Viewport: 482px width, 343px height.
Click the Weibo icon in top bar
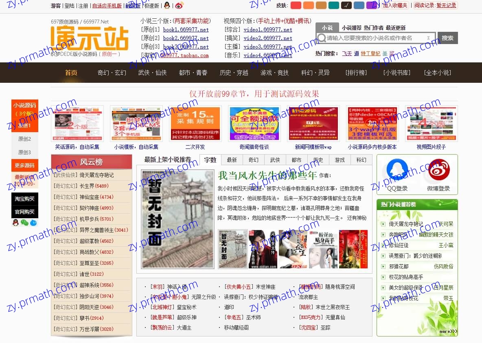click(x=179, y=5)
